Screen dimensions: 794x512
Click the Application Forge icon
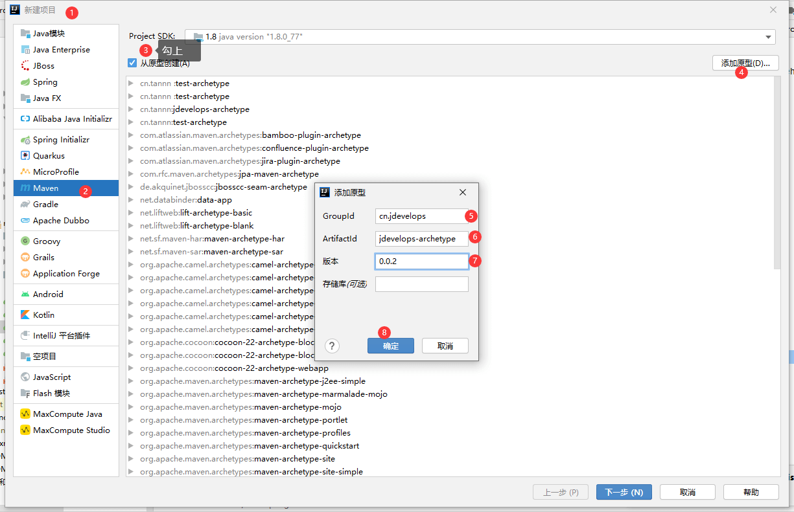(25, 274)
